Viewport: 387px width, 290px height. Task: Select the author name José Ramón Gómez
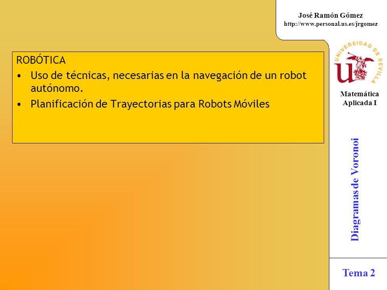(331, 15)
